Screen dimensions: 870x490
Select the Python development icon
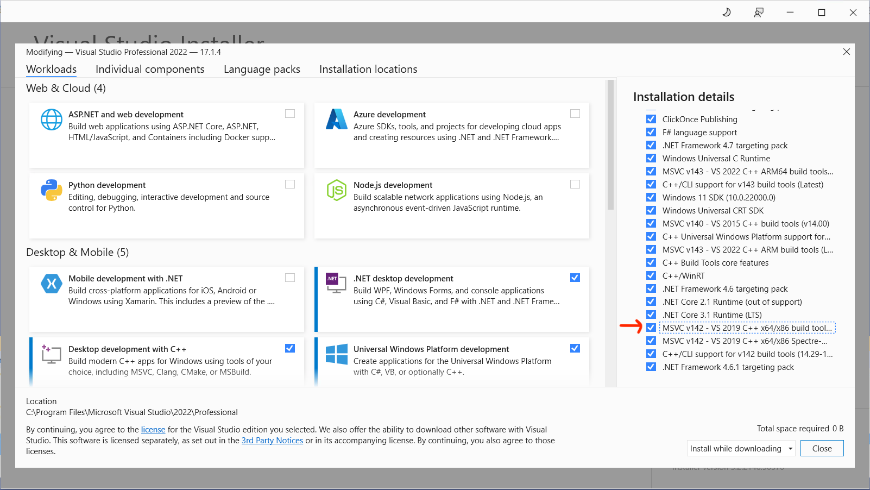(x=52, y=190)
